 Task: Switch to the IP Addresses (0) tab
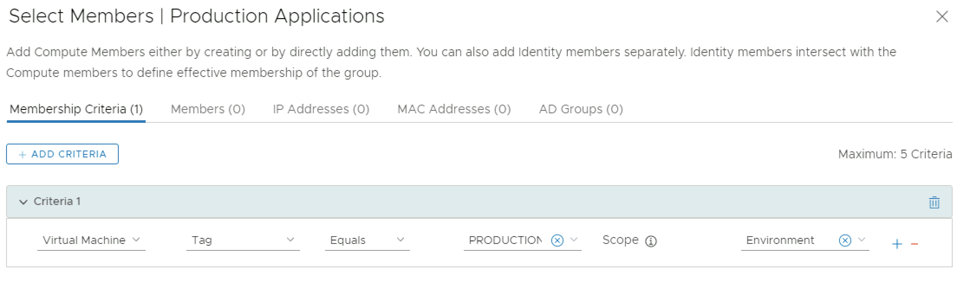[x=321, y=109]
